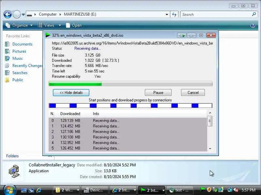Select MARTINEZUSB (E:) in the address breadcrumb
This screenshot has width=261, height=195.
(80, 14)
